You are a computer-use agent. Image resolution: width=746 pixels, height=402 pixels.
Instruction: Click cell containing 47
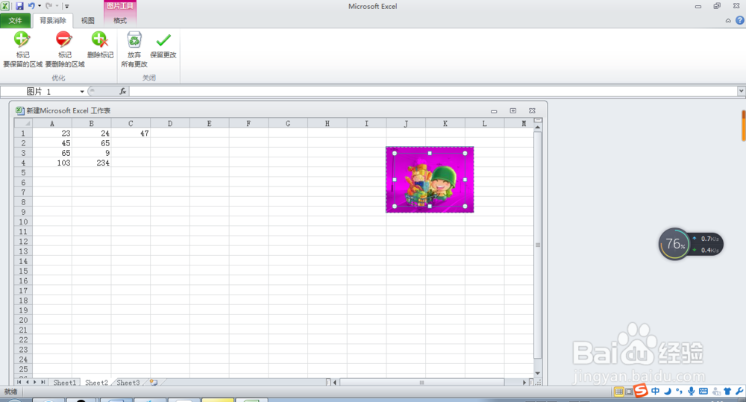[131, 134]
